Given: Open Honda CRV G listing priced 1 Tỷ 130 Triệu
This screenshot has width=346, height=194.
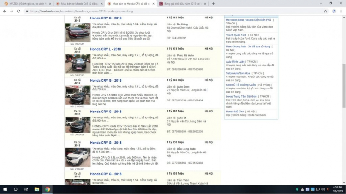Looking at the screenshot, I should click(106, 143).
